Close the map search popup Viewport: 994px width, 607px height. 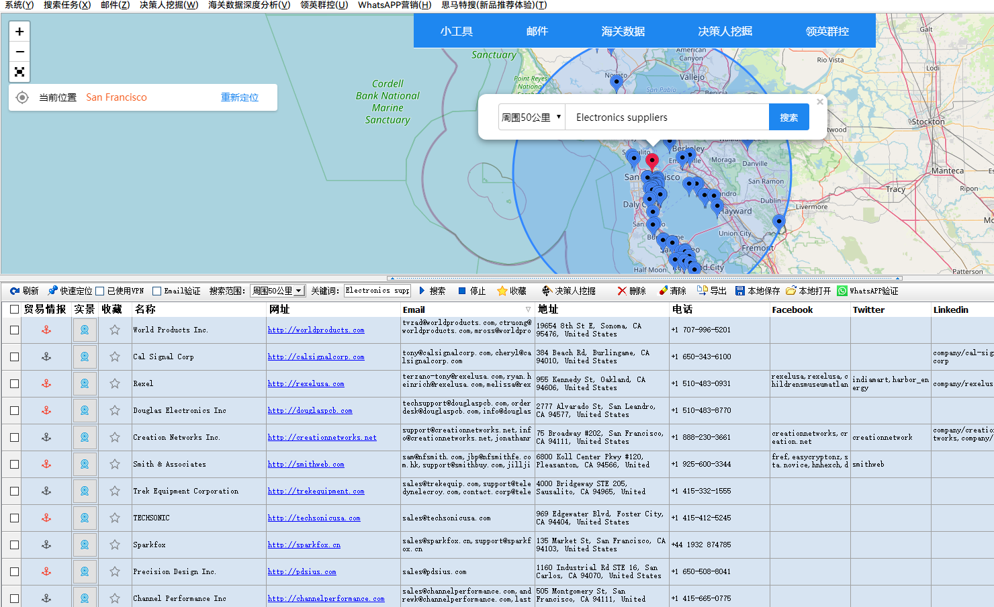[x=820, y=101]
